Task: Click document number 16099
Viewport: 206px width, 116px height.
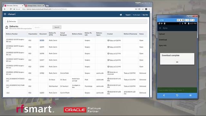Action: click(x=42, y=47)
